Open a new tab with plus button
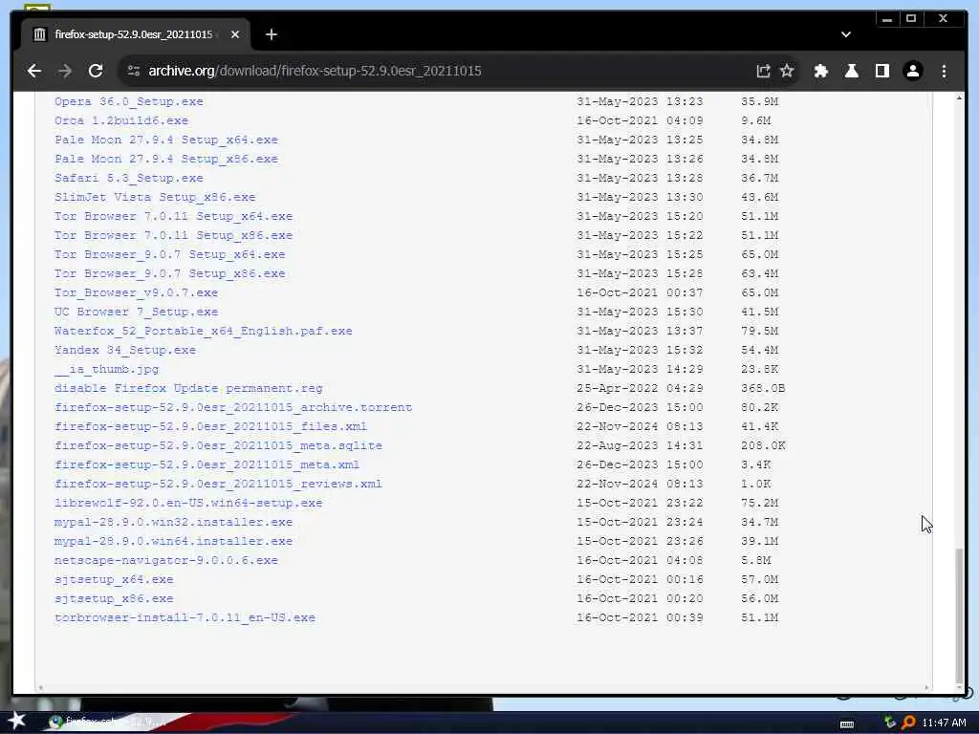979x734 pixels. pyautogui.click(x=271, y=34)
